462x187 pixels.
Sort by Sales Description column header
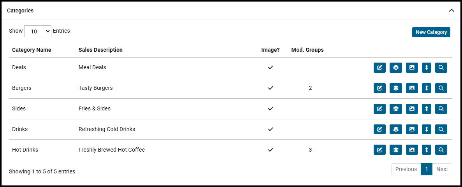pos(100,50)
